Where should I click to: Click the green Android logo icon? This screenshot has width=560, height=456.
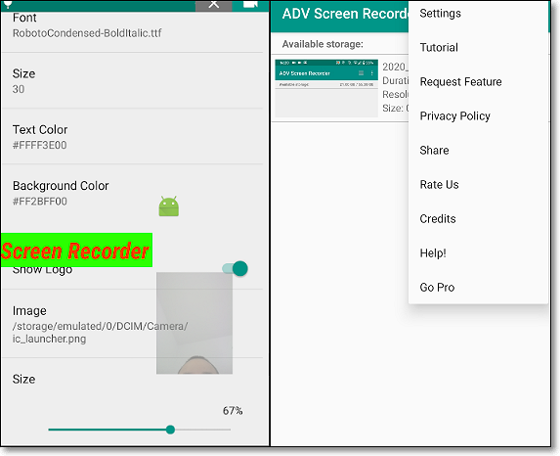pyautogui.click(x=168, y=206)
